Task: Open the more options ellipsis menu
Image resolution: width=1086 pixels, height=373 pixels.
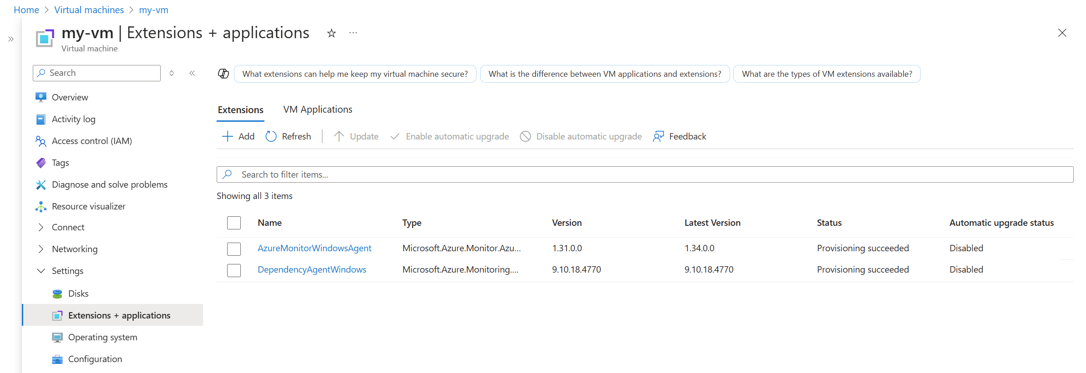Action: 353,33
